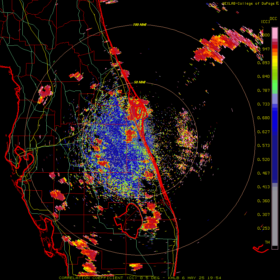The width and height of the screenshot is (280, 280).
Task: Select the 0.627 scale value
Action: tap(264, 132)
